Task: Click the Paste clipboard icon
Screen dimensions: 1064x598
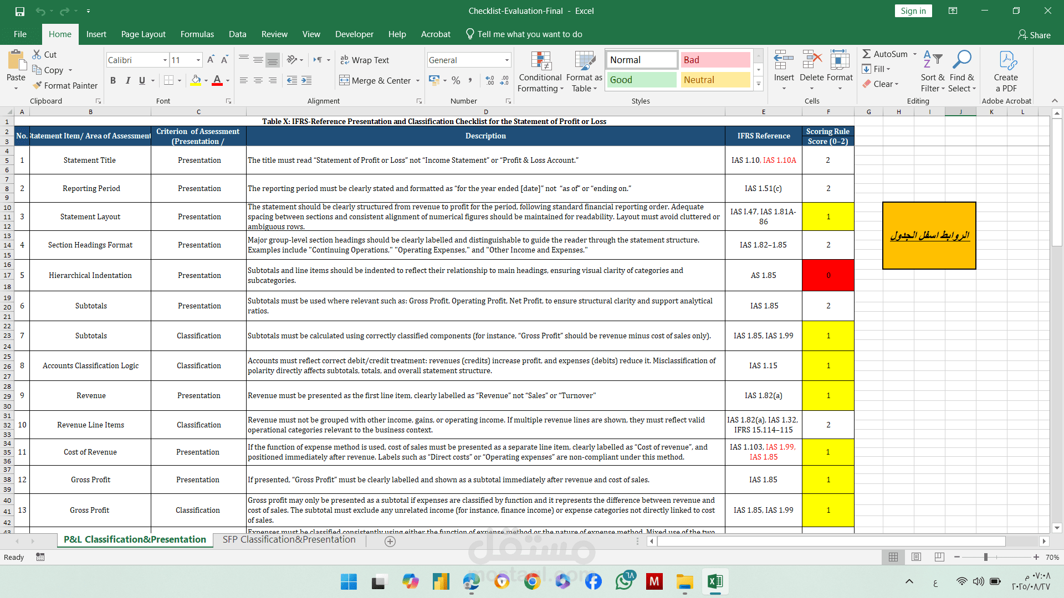Action: click(16, 60)
